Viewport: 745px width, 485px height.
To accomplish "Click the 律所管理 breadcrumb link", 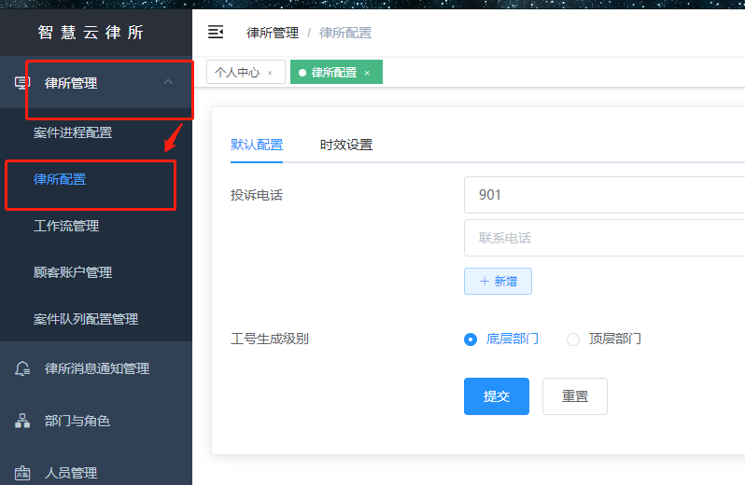I will tap(273, 33).
